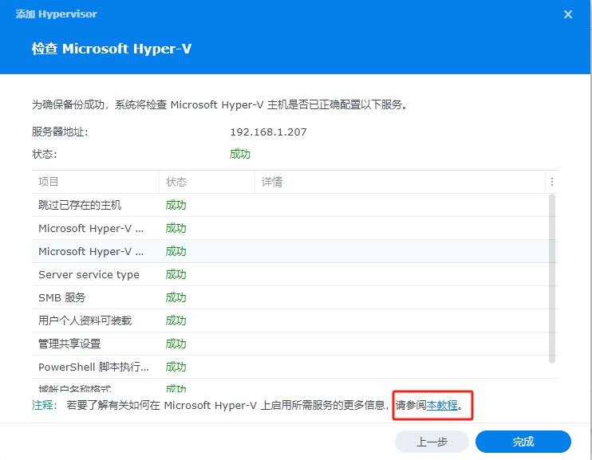Click the 完成 button
592x460 pixels.
(523, 442)
